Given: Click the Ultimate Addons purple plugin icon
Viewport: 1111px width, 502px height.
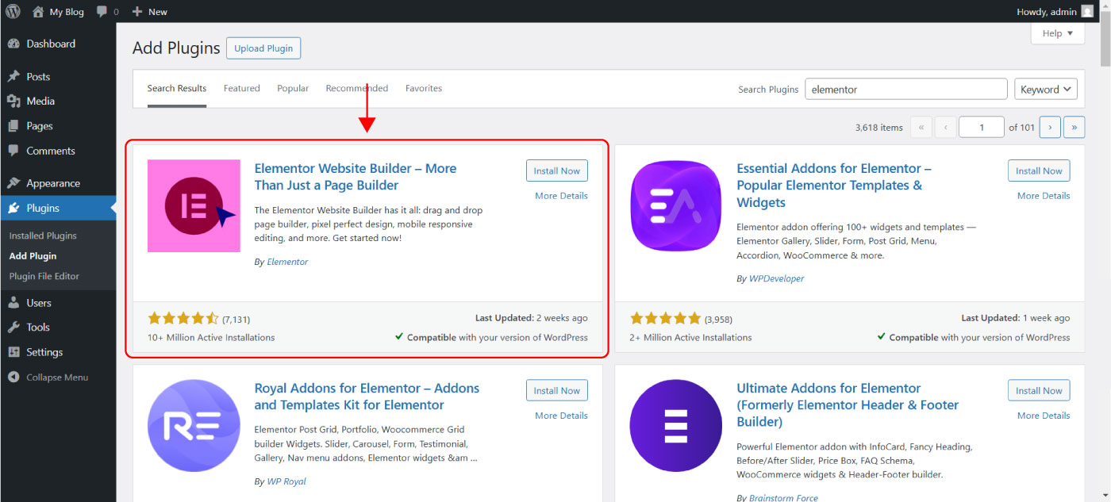Looking at the screenshot, I should tap(675, 426).
